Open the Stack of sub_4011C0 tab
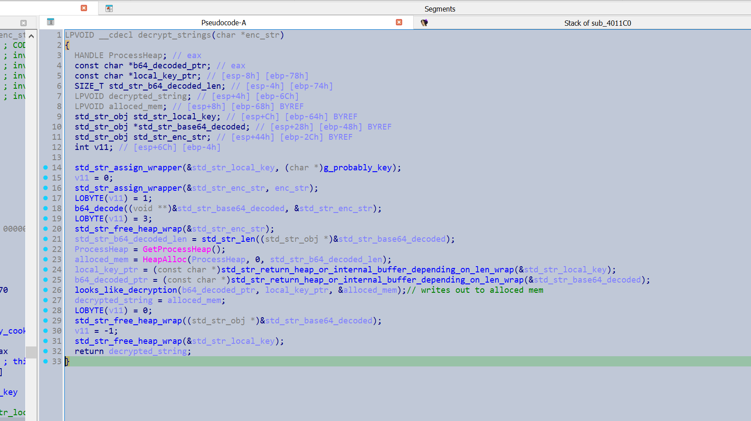 [597, 23]
